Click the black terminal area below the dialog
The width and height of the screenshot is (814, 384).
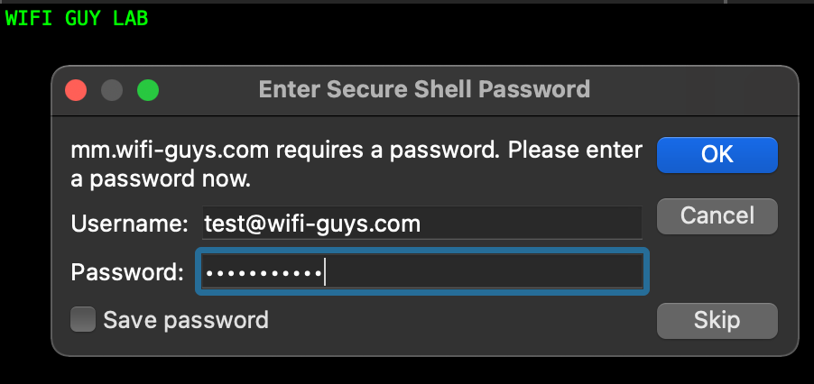click(x=406, y=370)
